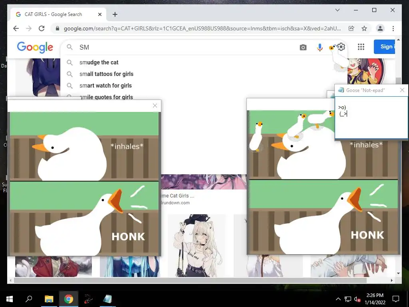Choose suggestion 'smile quotes for girls'
The height and width of the screenshot is (307, 409).
pos(106,97)
